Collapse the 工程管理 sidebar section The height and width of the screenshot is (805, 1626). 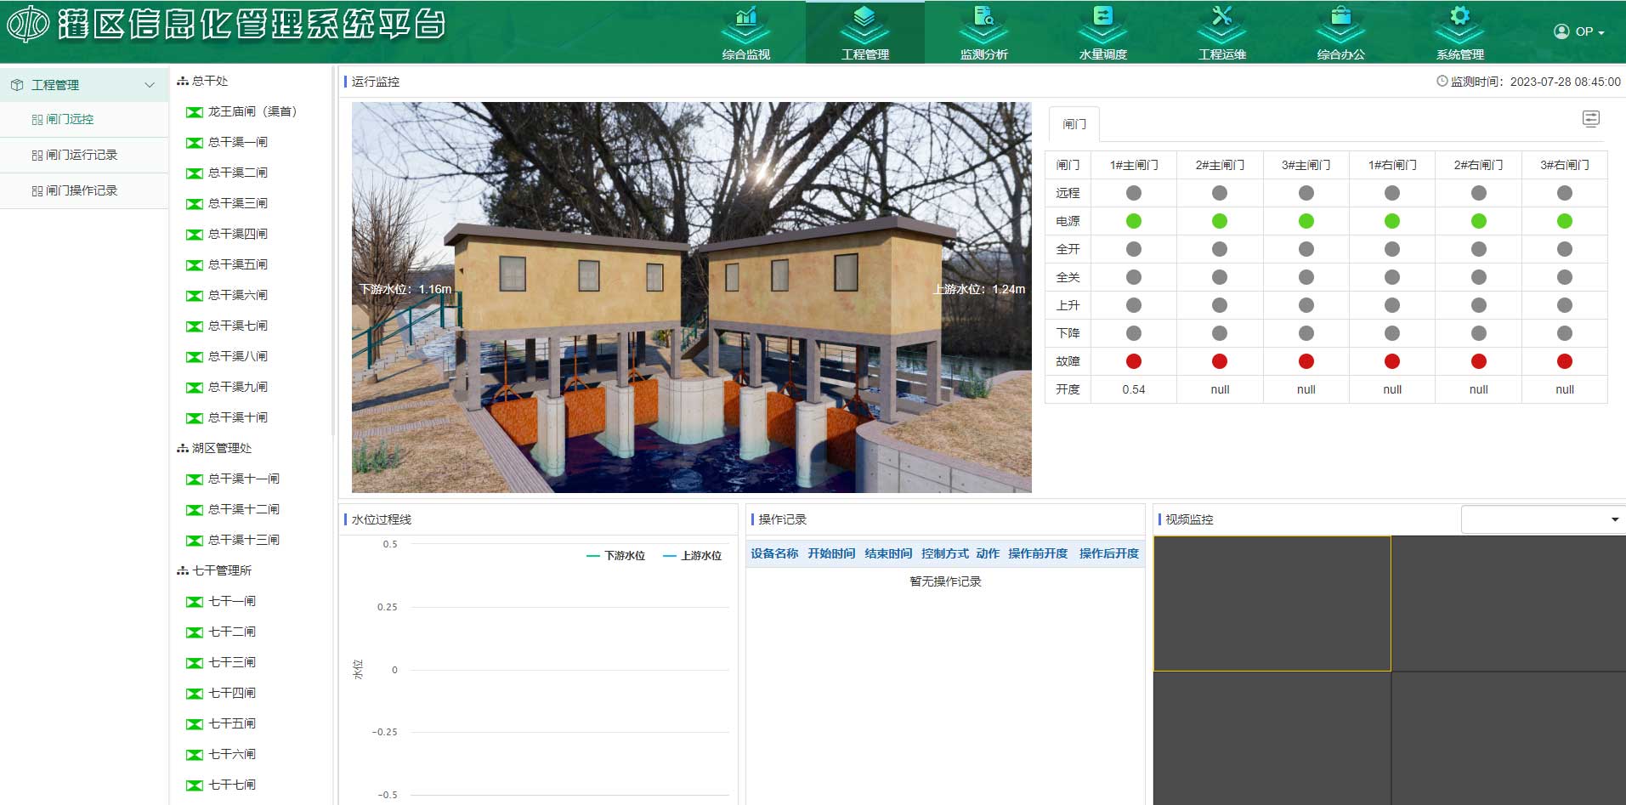(150, 85)
